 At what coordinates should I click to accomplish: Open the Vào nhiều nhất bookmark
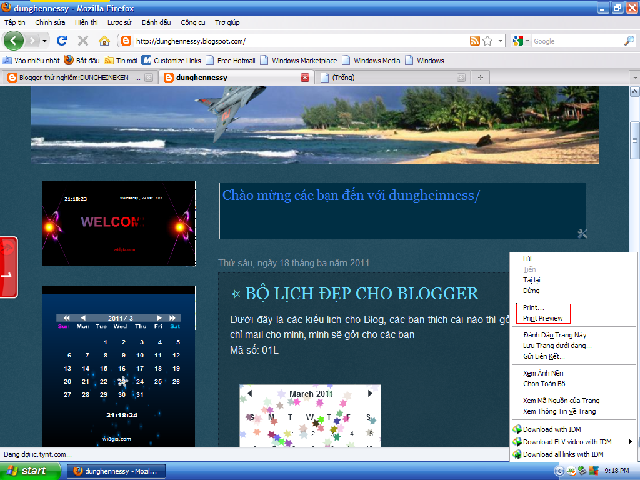click(x=31, y=61)
